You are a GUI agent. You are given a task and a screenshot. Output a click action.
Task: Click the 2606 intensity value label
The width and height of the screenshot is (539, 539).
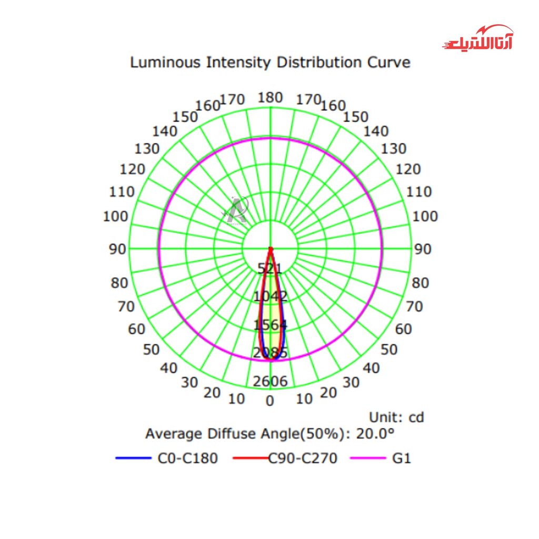270,382
